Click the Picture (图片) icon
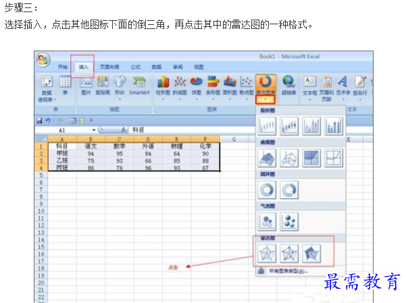Image resolution: width=406 pixels, height=303 pixels. point(86,82)
